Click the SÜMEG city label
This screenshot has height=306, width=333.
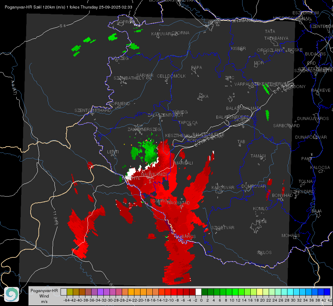click(x=180, y=112)
